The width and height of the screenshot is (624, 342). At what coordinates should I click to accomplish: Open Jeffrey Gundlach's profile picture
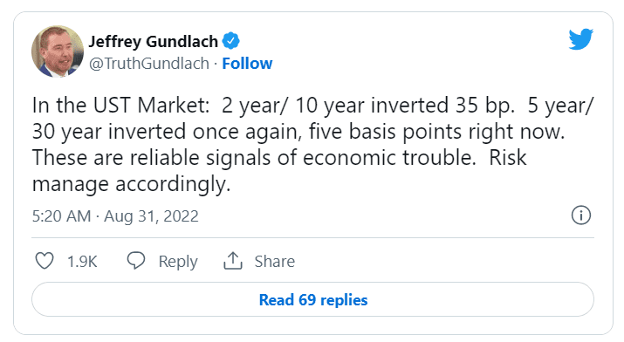tap(58, 51)
